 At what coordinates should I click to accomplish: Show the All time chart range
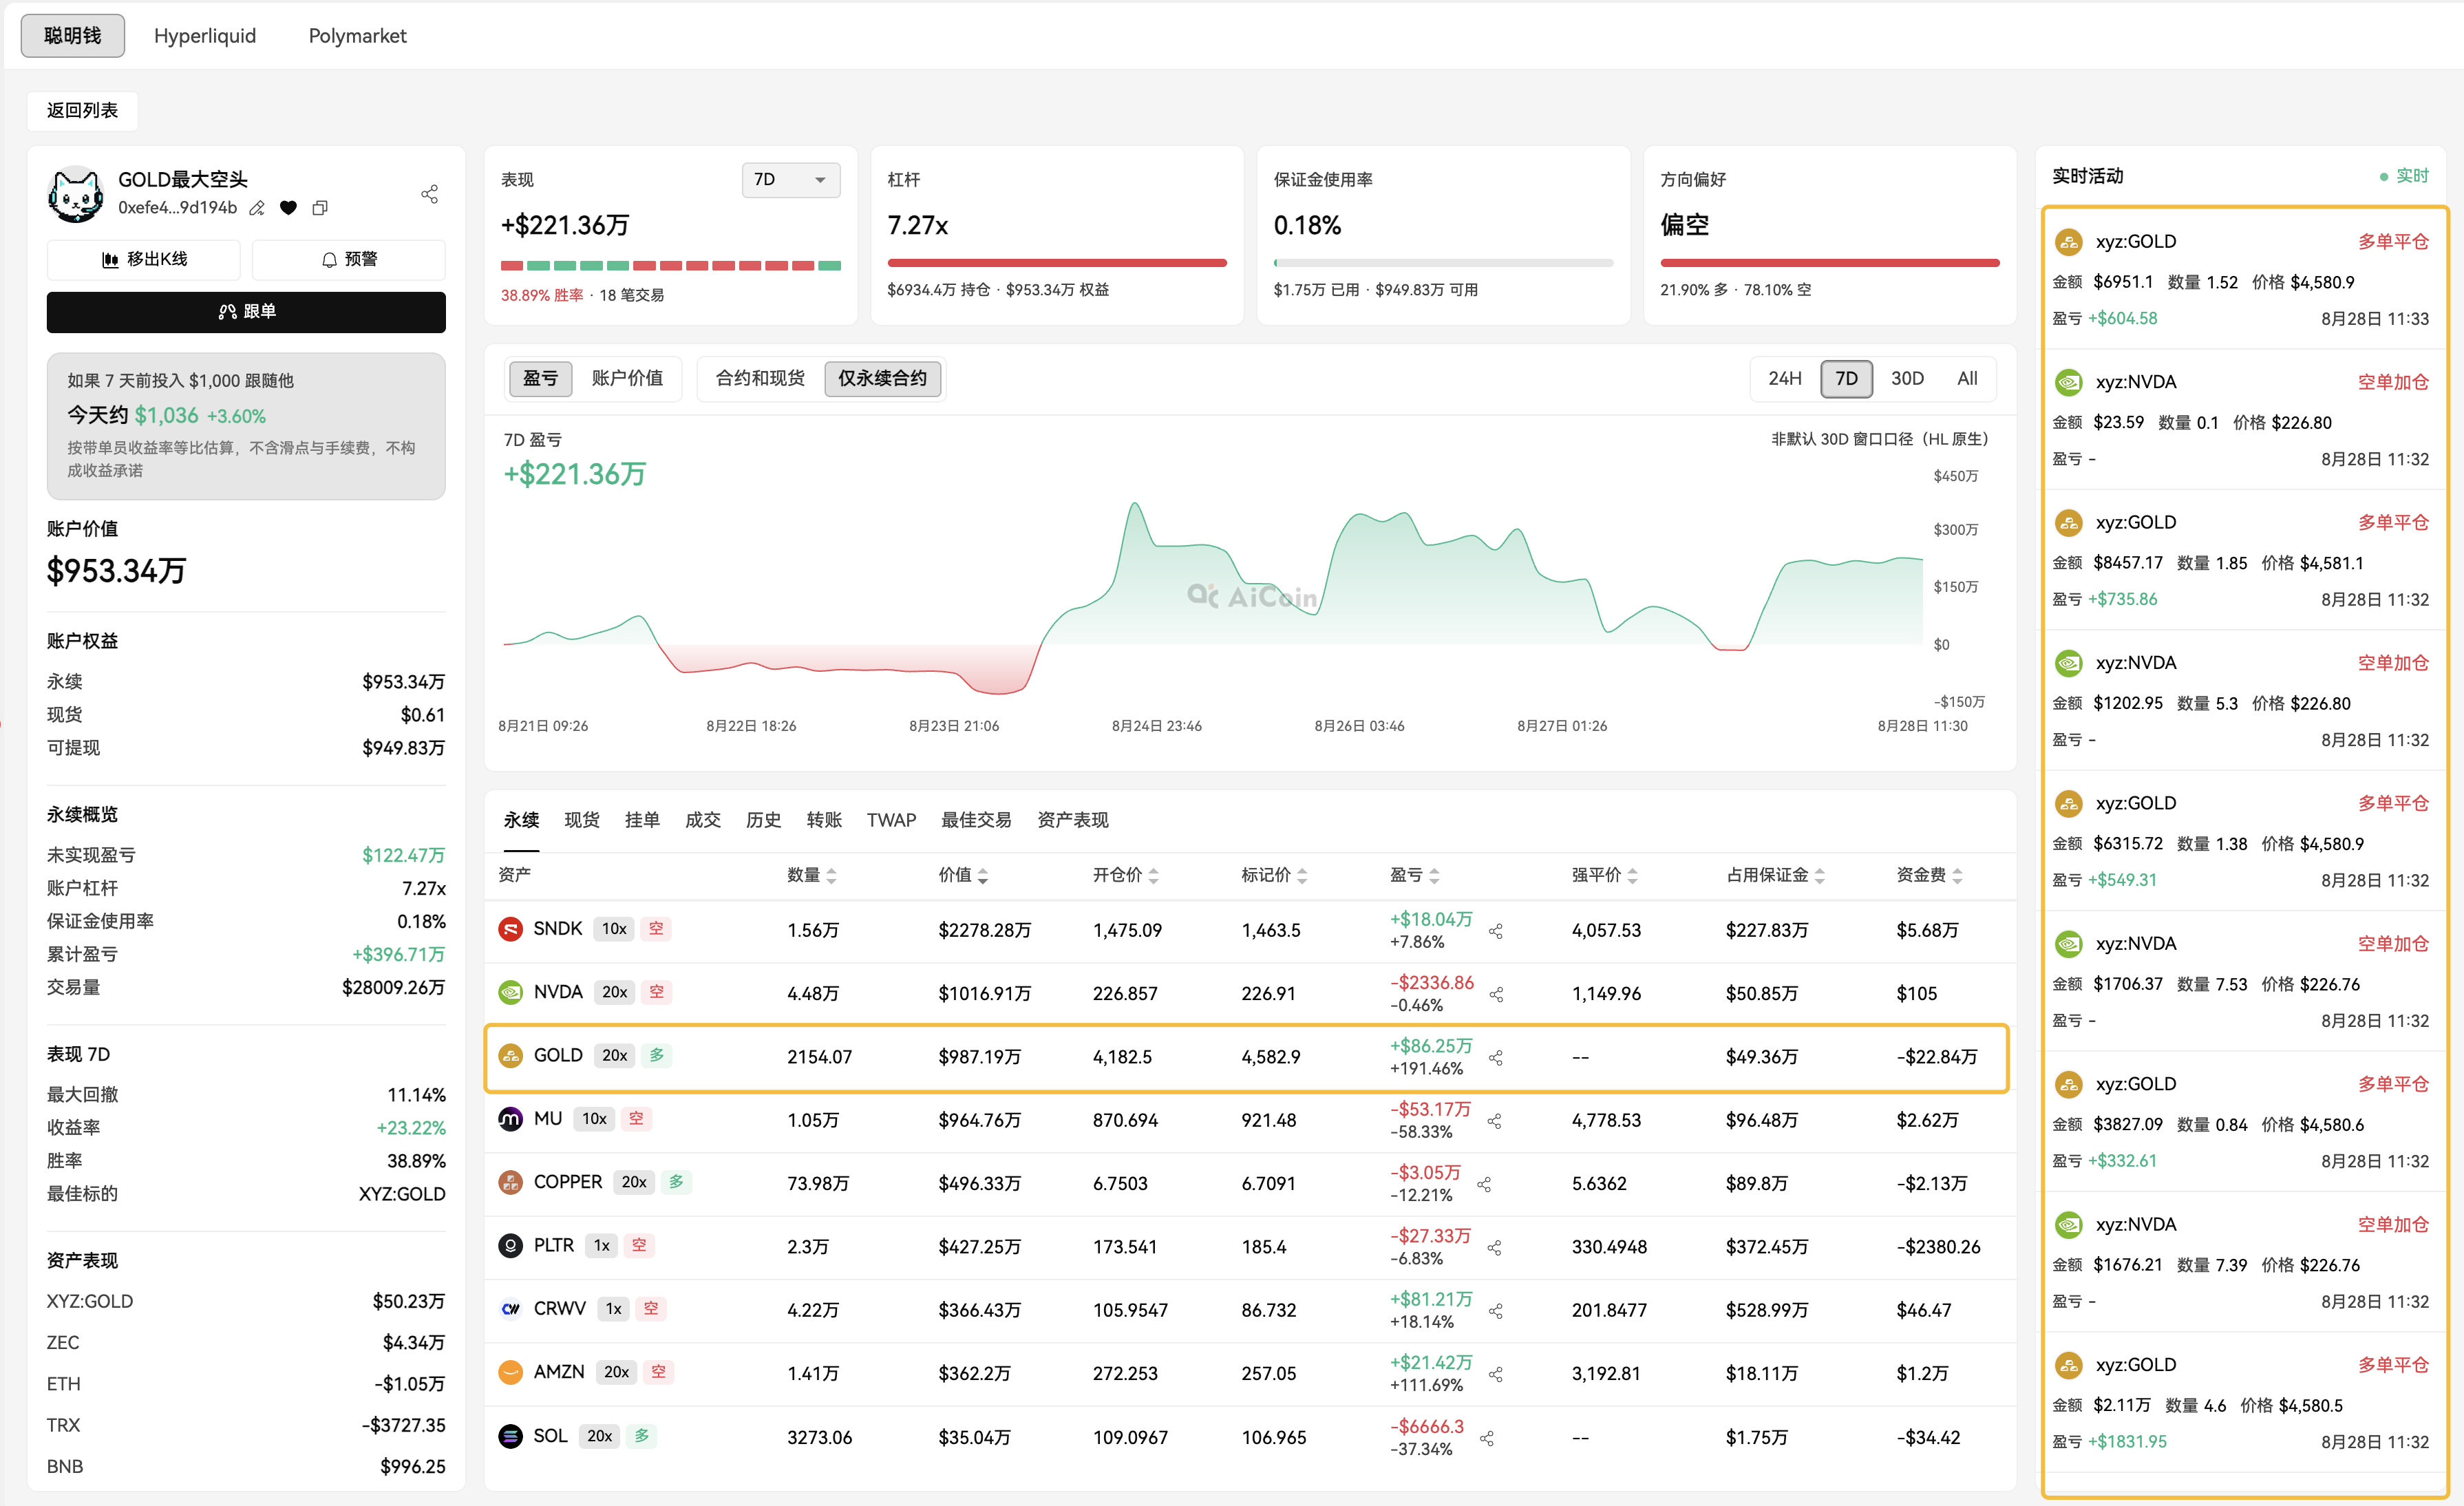(1967, 379)
